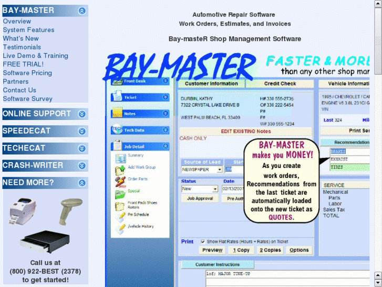The image size is (382, 287).
Task: Click the Order Parts icon
Action: point(120,182)
